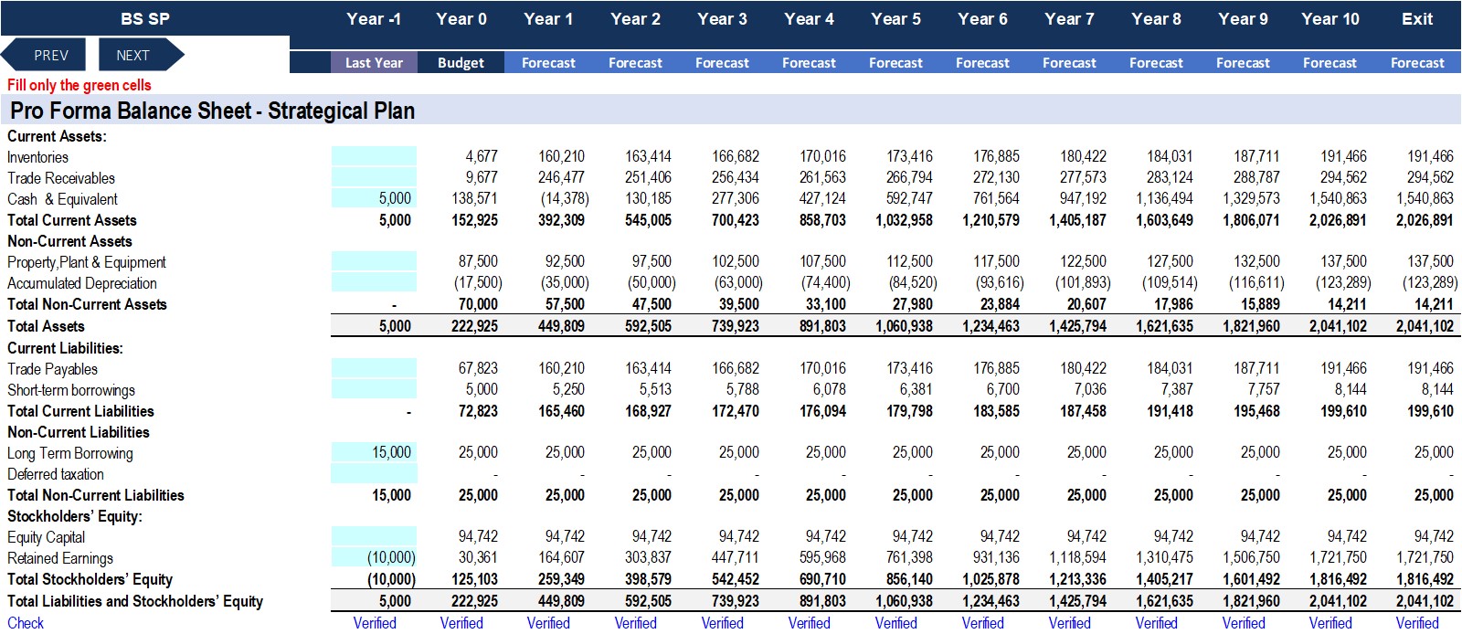The image size is (1462, 634).
Task: Select the Equity Capital Year -1 input cell
Action: tap(374, 536)
